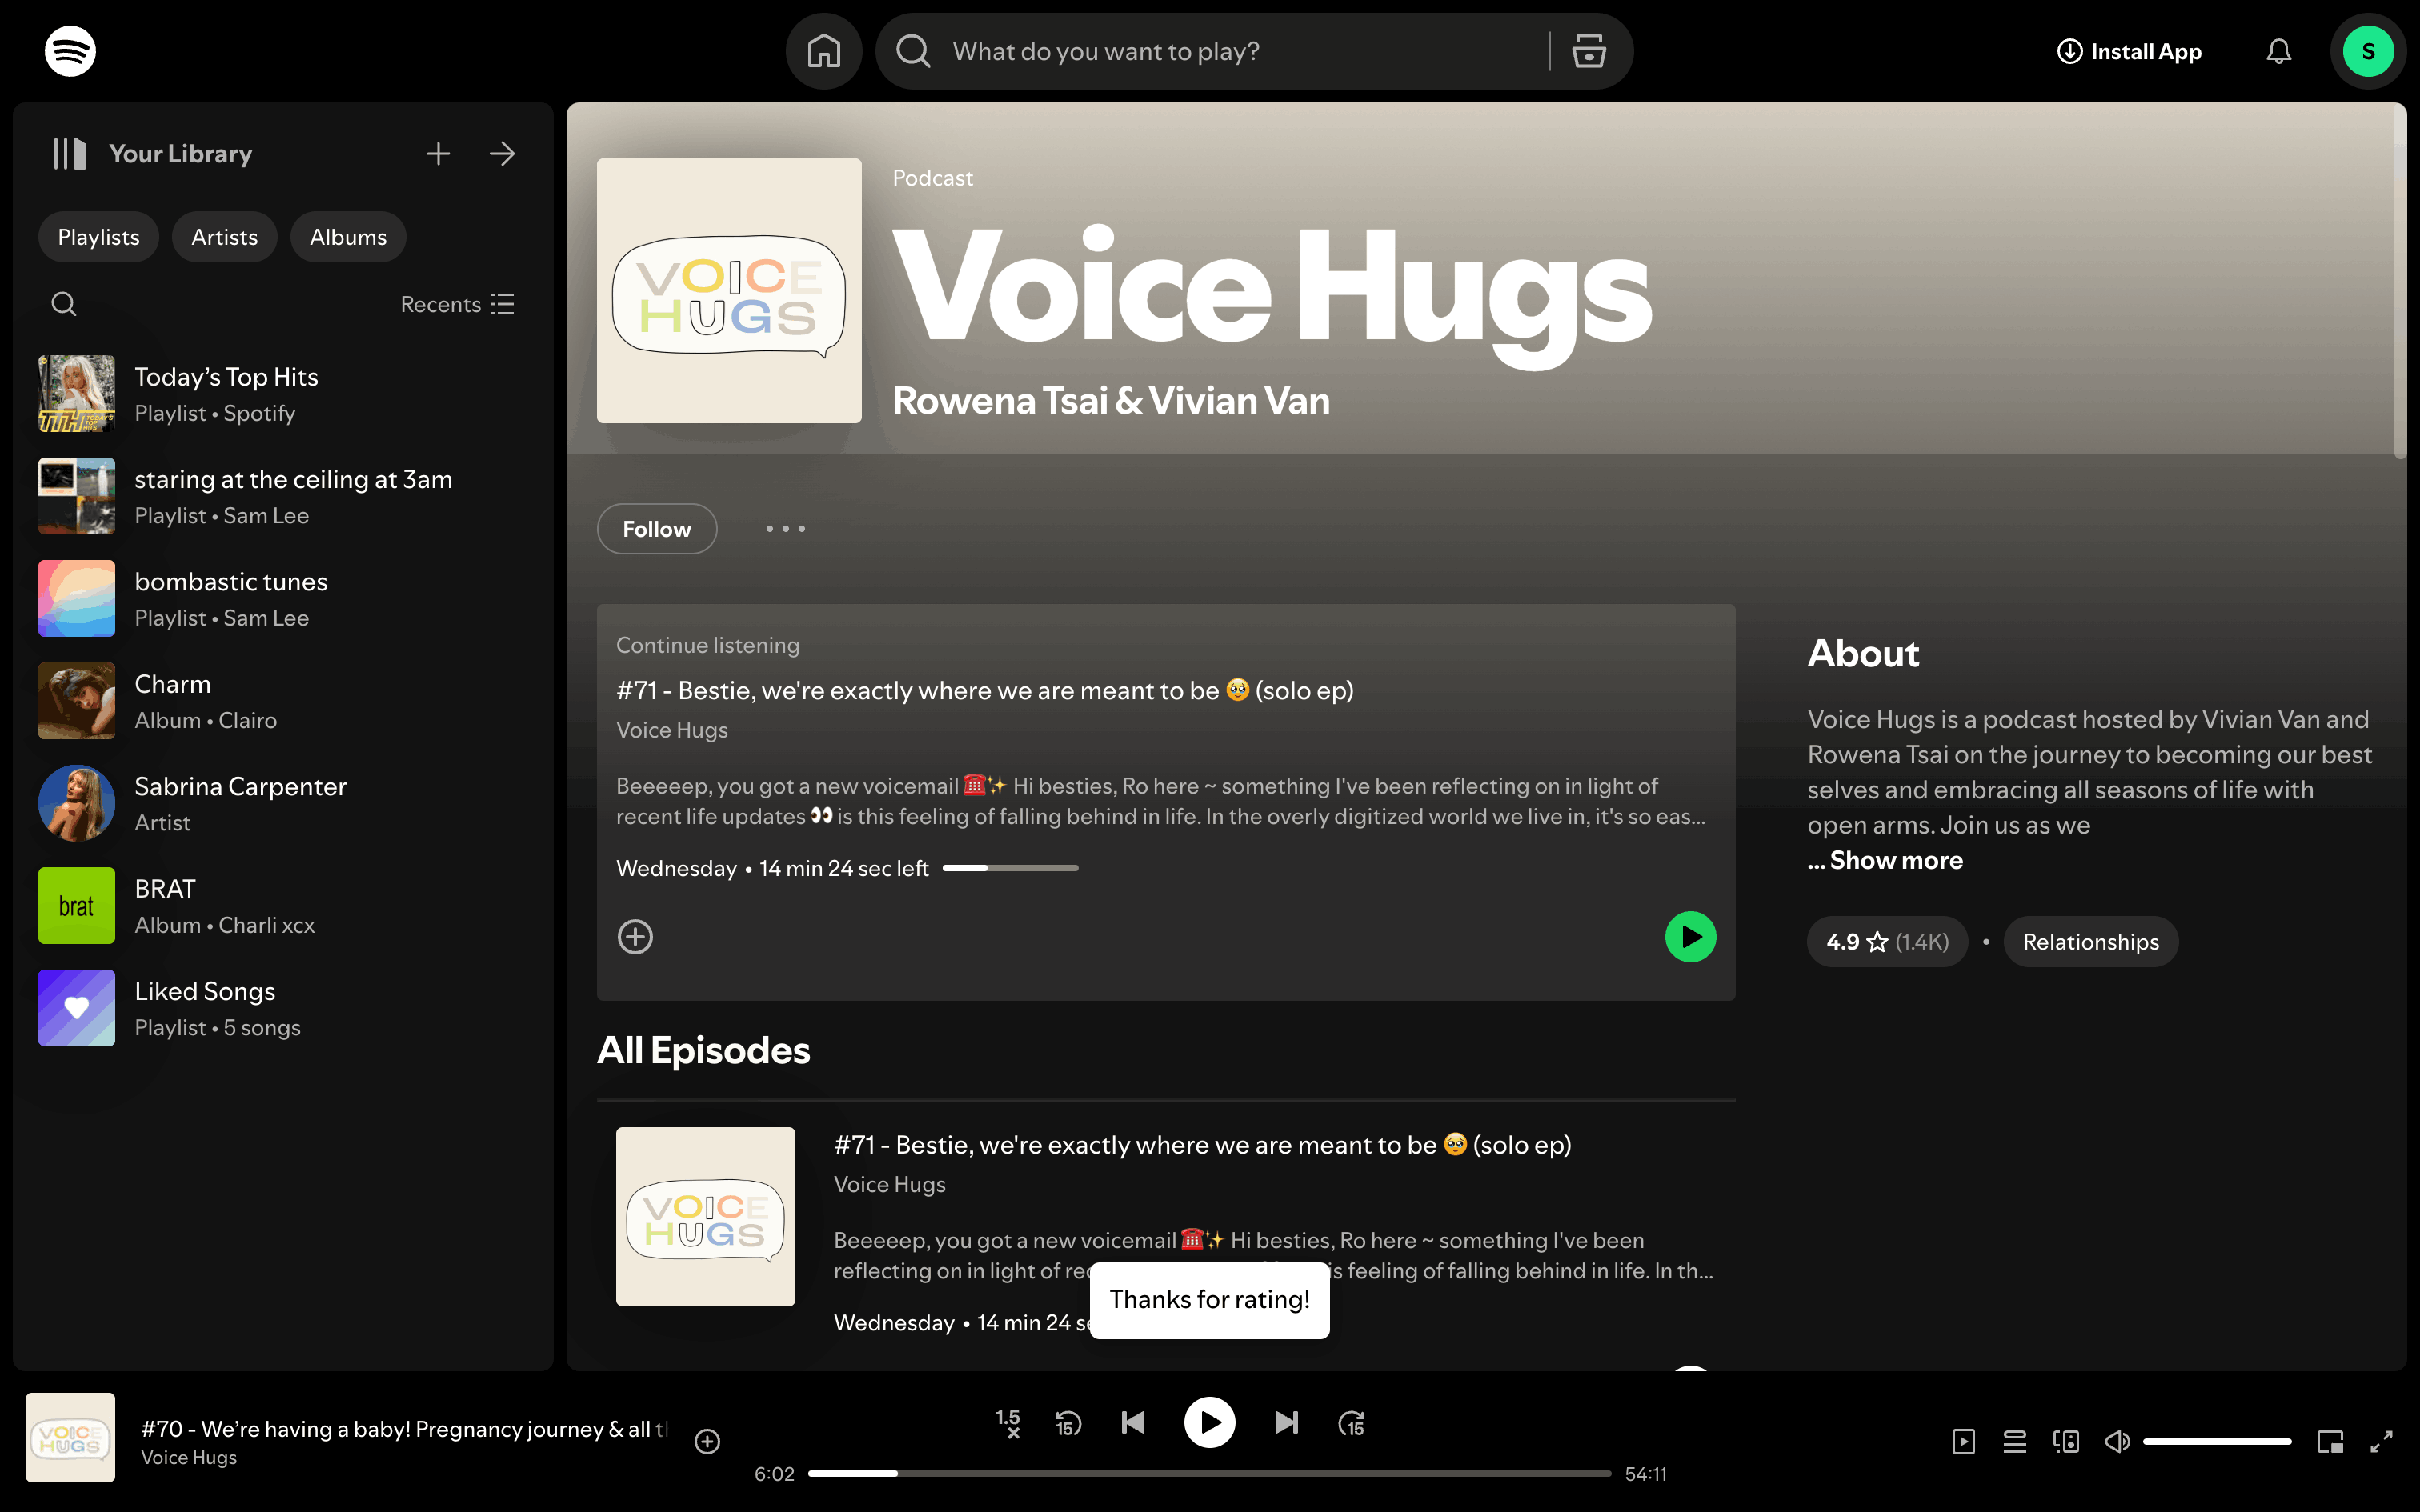Image resolution: width=2420 pixels, height=1512 pixels.
Task: Open Connect to a device icon
Action: point(2066,1441)
